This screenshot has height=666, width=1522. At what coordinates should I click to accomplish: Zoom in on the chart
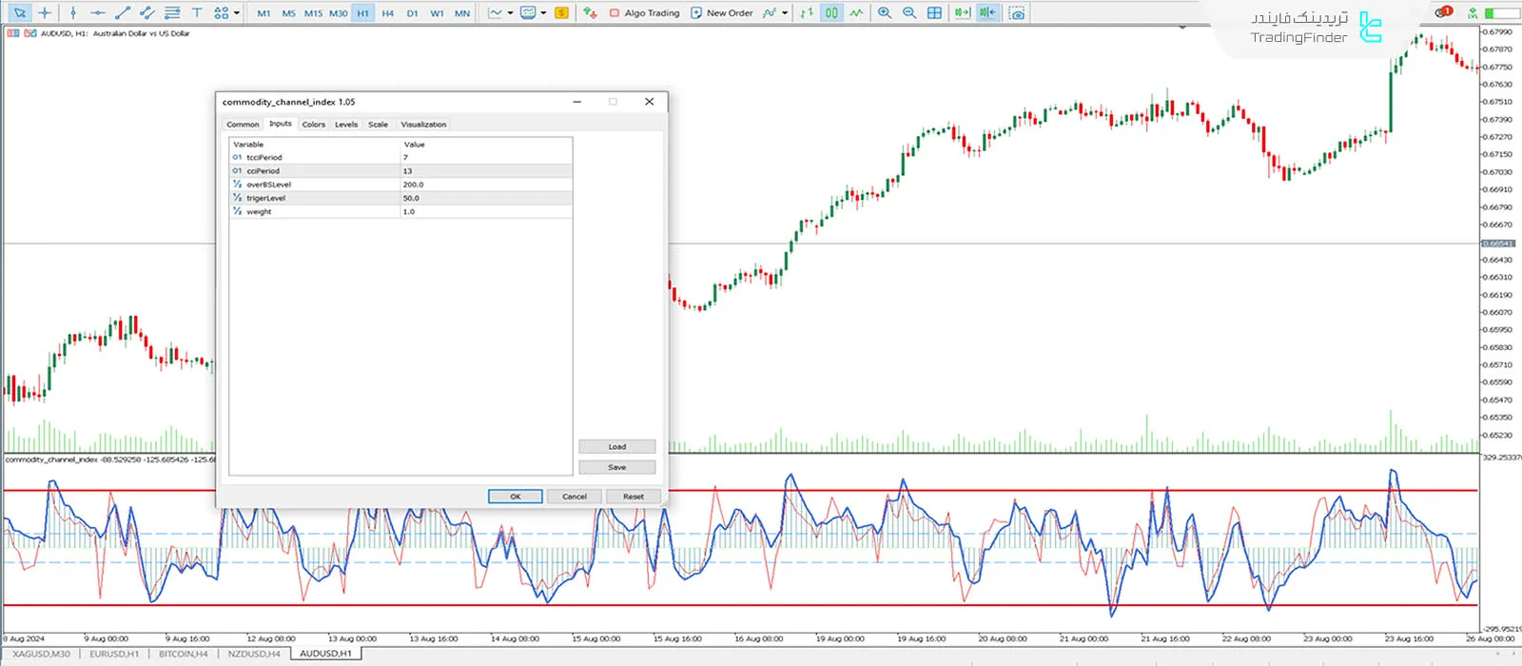pyautogui.click(x=885, y=13)
